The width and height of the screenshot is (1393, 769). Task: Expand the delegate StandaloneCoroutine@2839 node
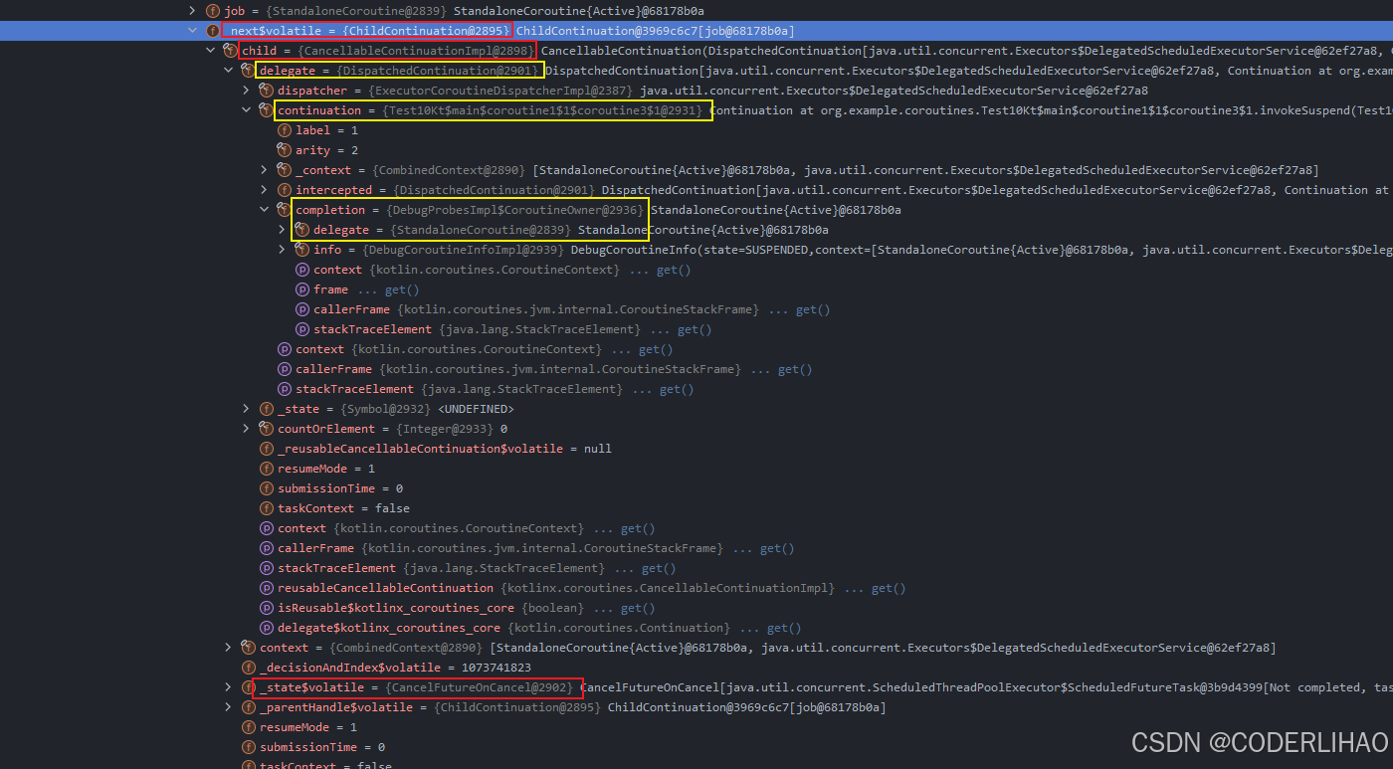click(x=283, y=230)
